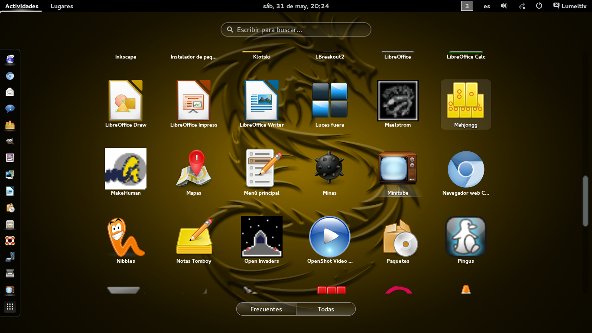Open the volume control menu in the top bar

coord(504,6)
